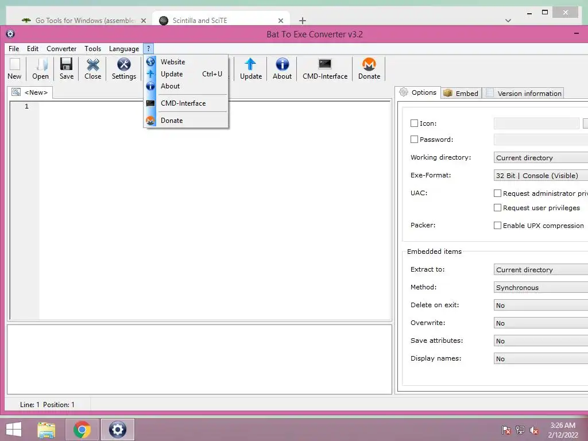Viewport: 588px width, 441px height.
Task: Click the info icon beside About menu entry
Action: tap(150, 86)
